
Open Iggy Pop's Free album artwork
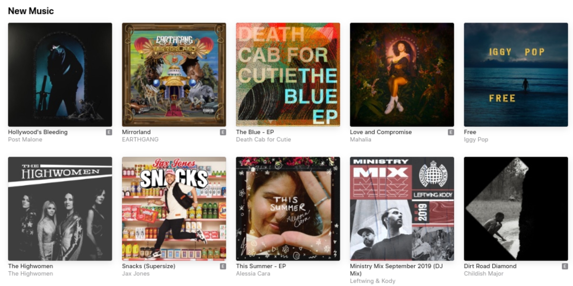[516, 75]
